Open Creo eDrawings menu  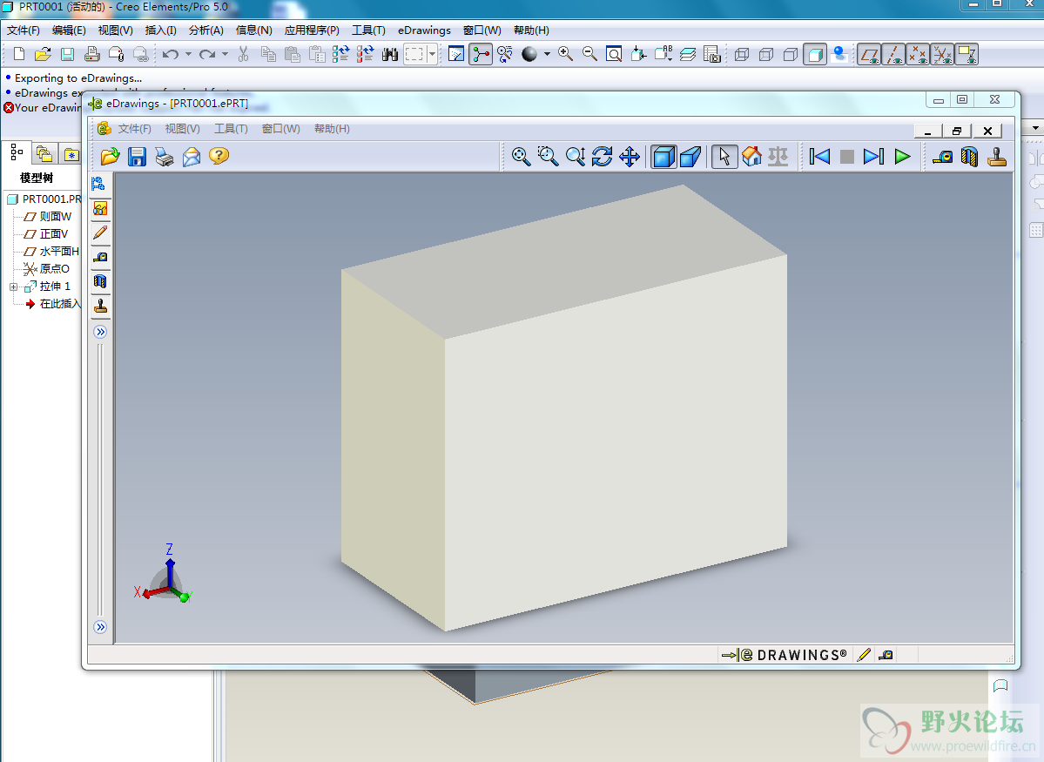[x=424, y=30]
